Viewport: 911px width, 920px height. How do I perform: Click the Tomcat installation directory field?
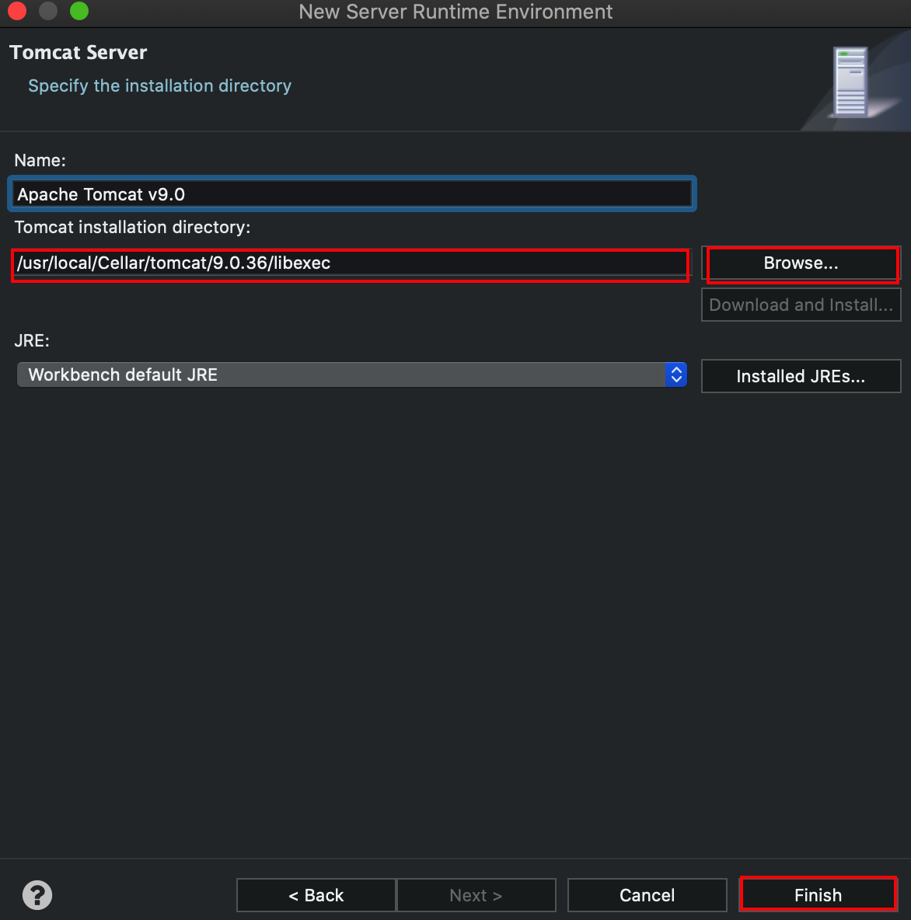pyautogui.click(x=351, y=263)
